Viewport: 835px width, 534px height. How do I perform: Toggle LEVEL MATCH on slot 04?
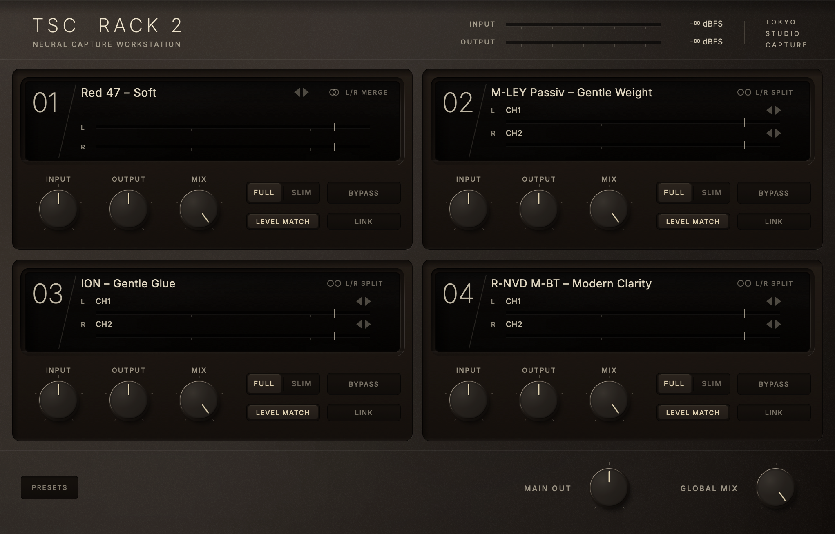693,412
